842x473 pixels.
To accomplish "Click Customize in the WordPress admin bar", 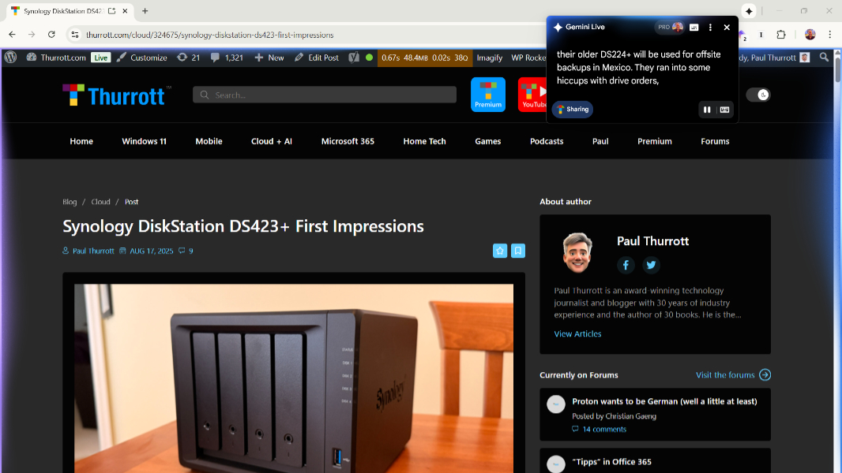I will (141, 58).
